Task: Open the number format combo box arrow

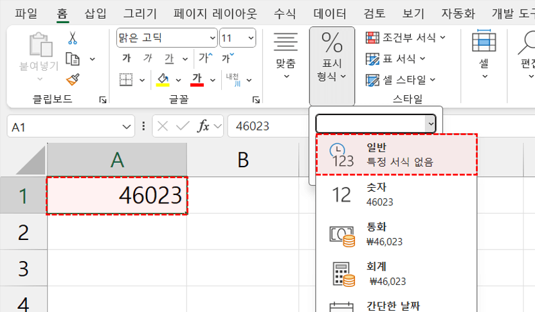Action: click(x=431, y=124)
